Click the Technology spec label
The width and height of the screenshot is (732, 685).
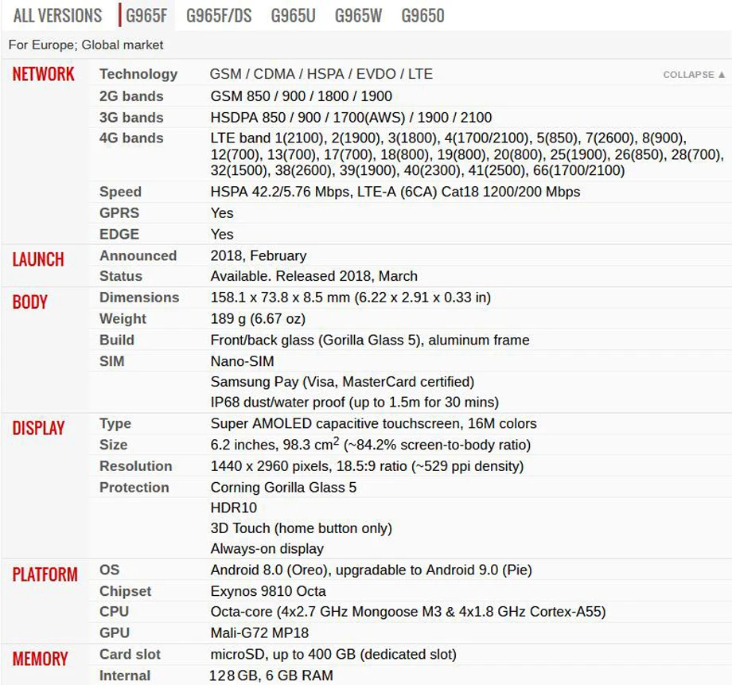[x=138, y=74]
